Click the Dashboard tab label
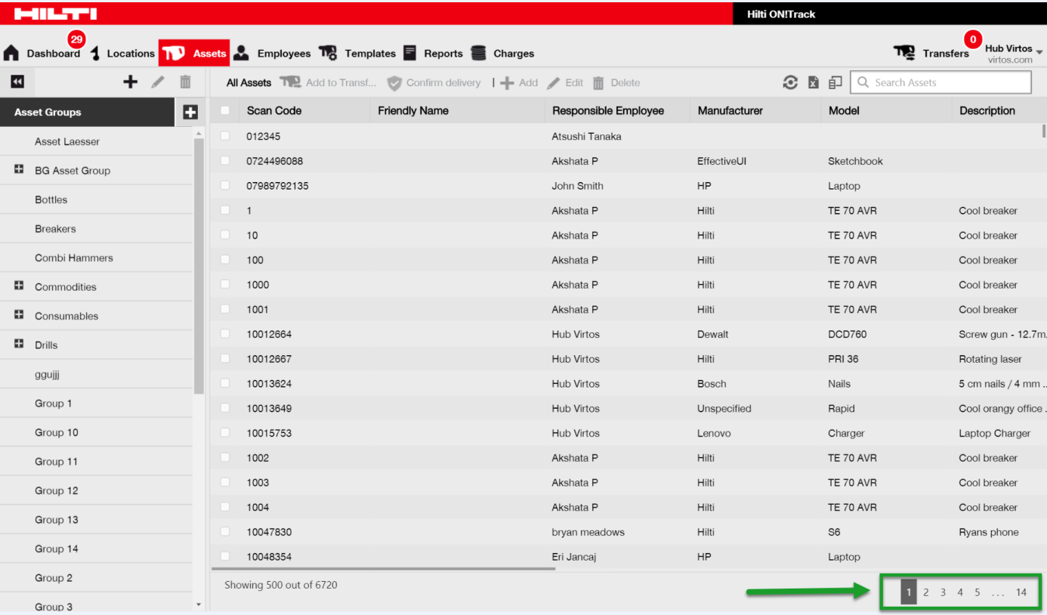 click(x=53, y=54)
